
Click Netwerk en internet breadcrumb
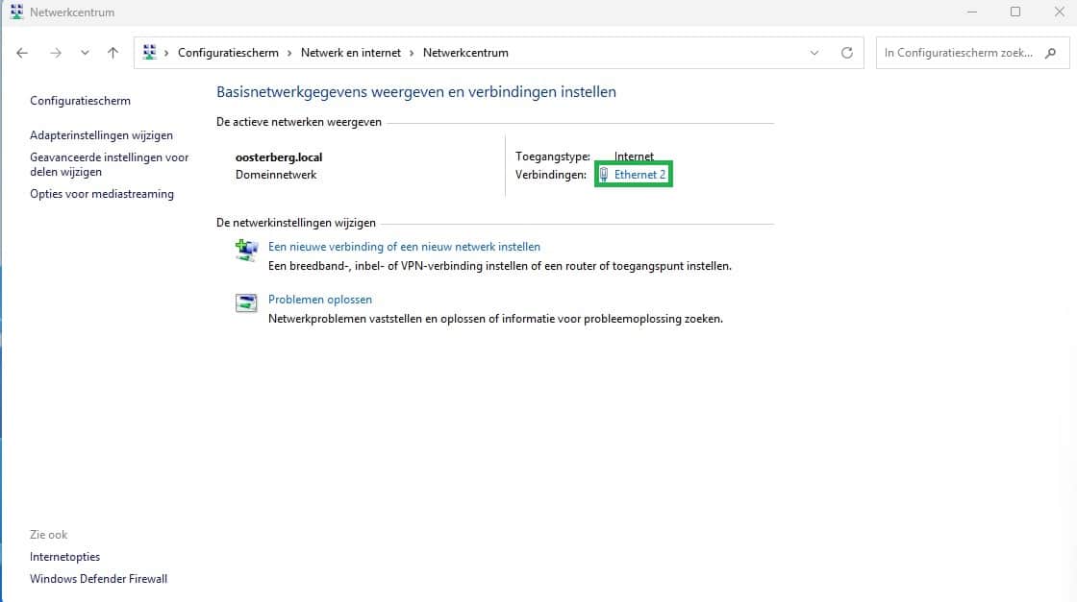351,53
